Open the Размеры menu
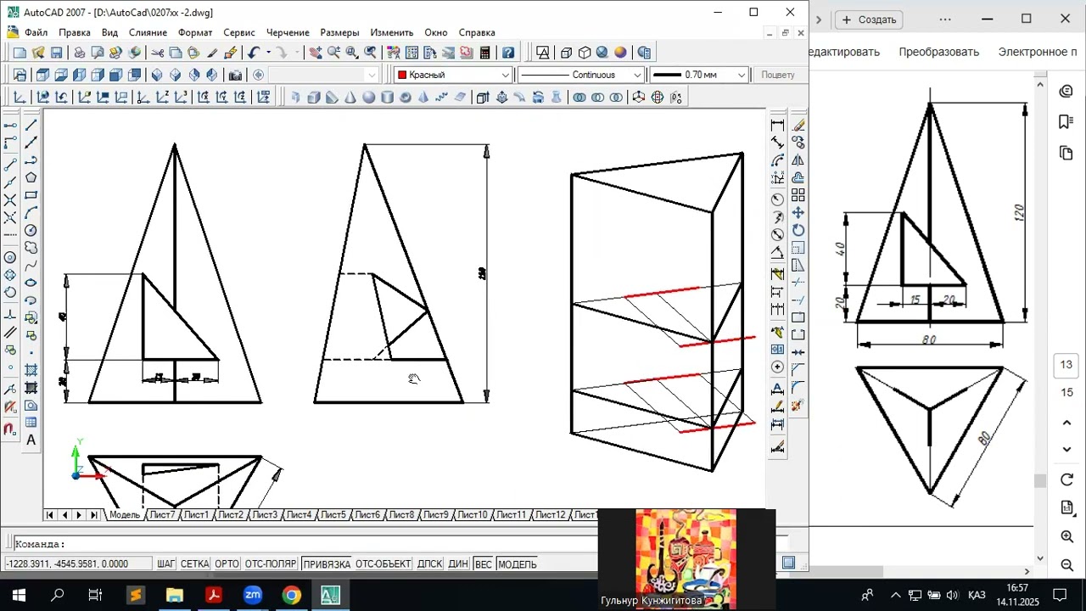 coord(339,32)
